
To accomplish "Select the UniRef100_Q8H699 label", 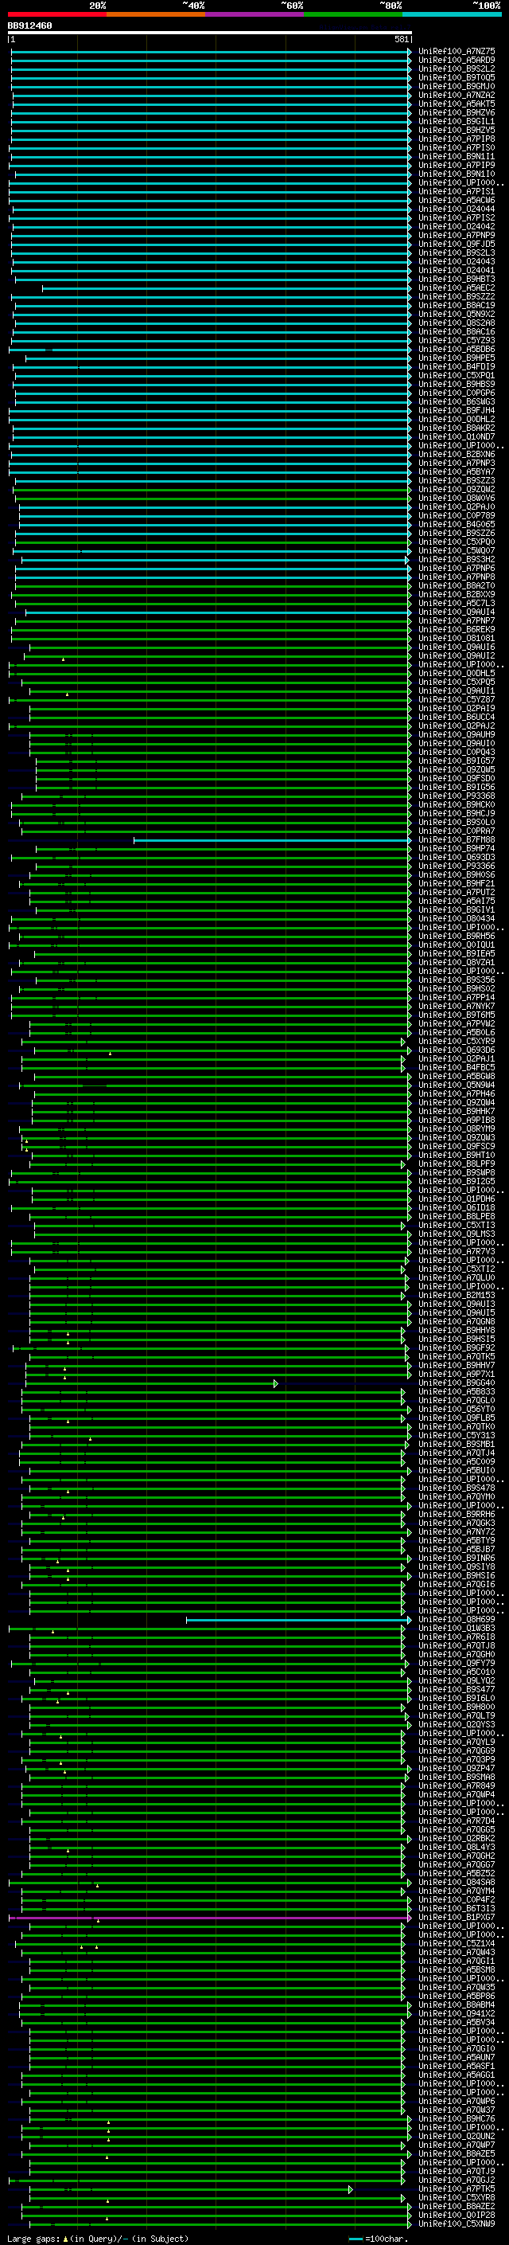I will (457, 1619).
